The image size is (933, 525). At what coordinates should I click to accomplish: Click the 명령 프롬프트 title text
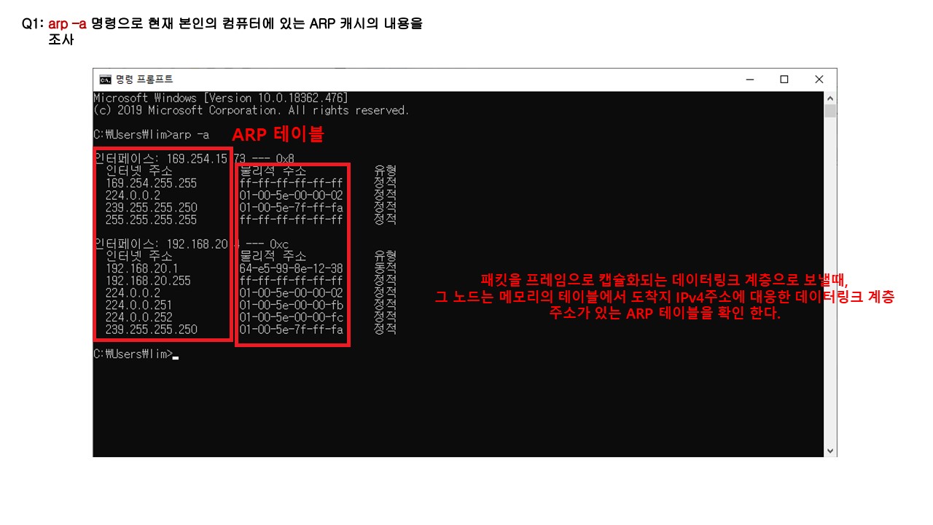pyautogui.click(x=144, y=79)
